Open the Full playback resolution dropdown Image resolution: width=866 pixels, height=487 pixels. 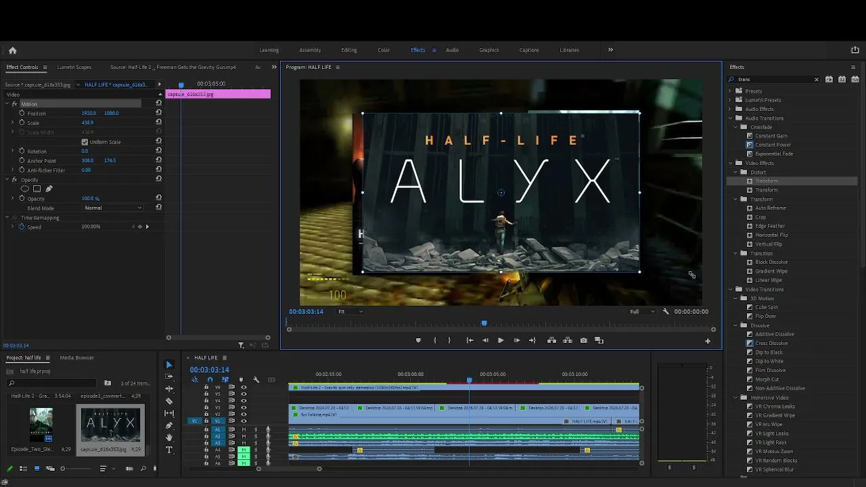click(642, 312)
